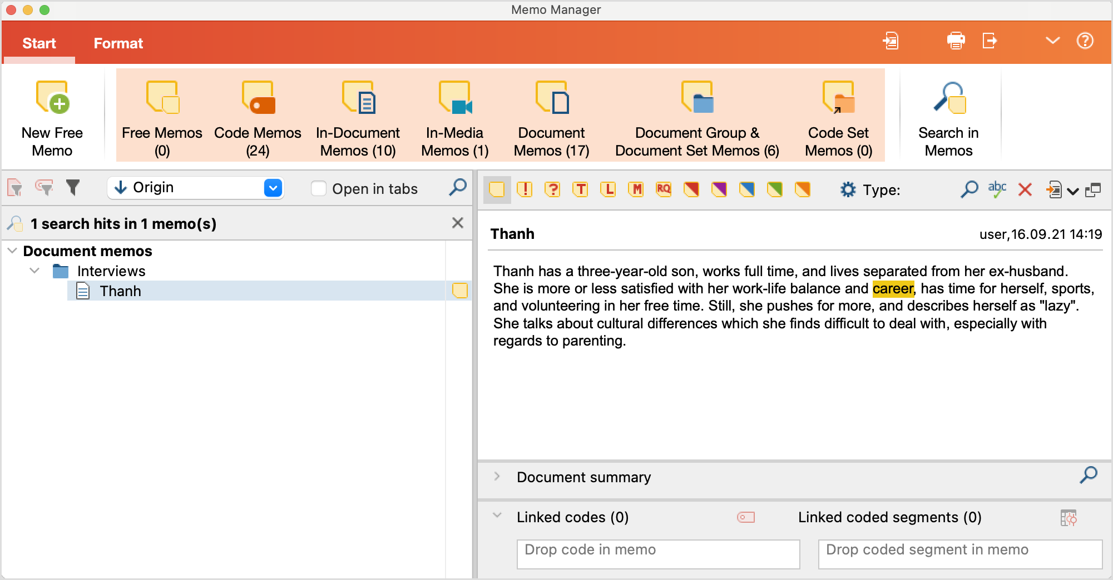Open the New Free Memo tool

point(52,114)
